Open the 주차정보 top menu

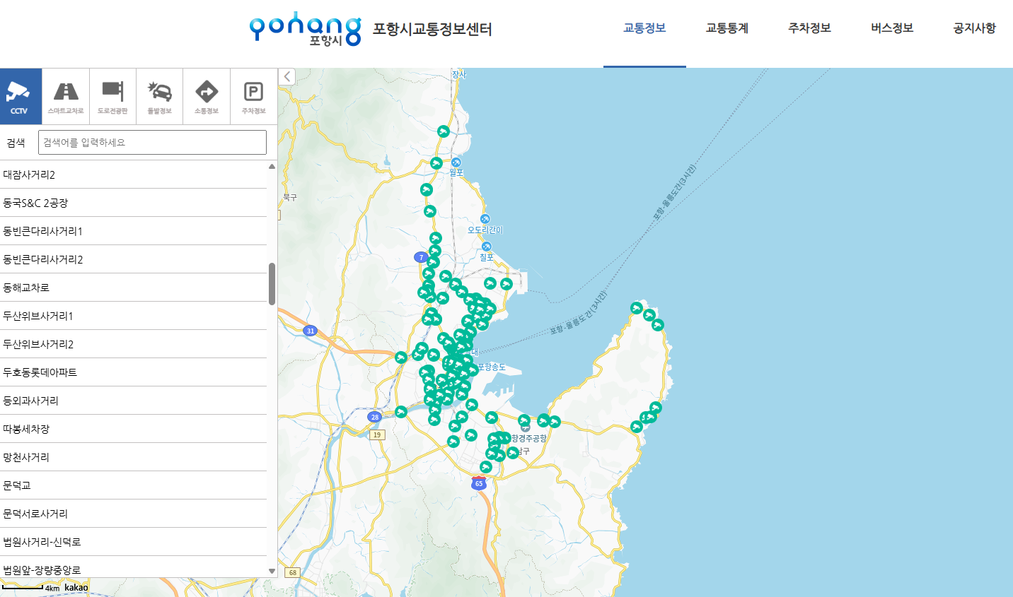click(x=810, y=28)
